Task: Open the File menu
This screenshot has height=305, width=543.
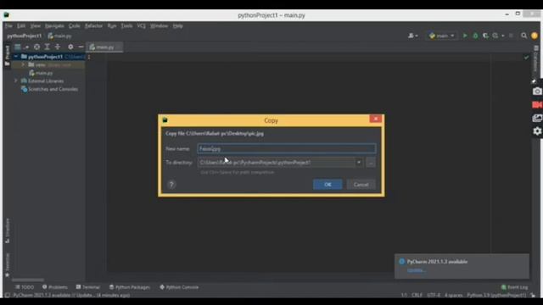Action: pos(8,26)
